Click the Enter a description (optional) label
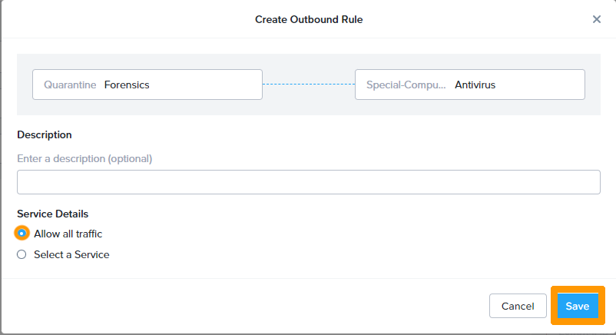The width and height of the screenshot is (616, 335). coord(84,158)
